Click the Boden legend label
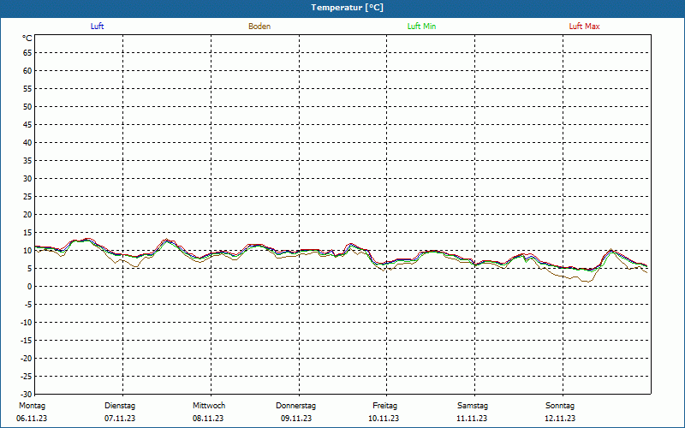Image resolution: width=685 pixels, height=428 pixels. [259, 27]
